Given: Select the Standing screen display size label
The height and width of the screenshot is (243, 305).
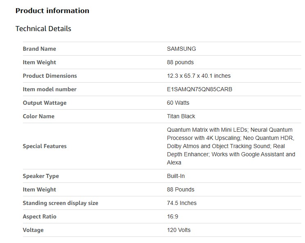Looking at the screenshot, I should (x=60, y=203).
